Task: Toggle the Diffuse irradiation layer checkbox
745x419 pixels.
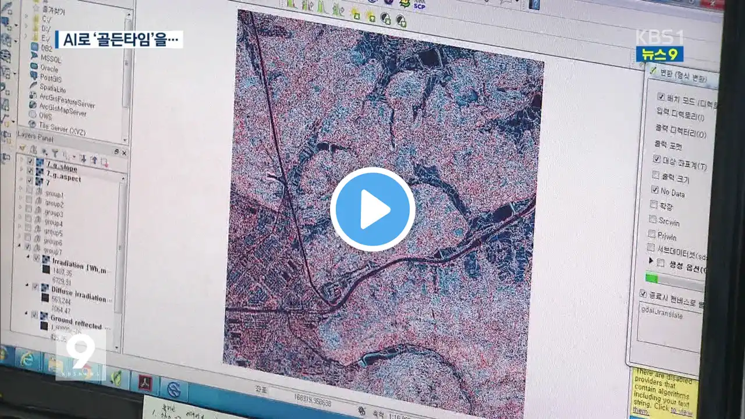Action: coord(36,287)
